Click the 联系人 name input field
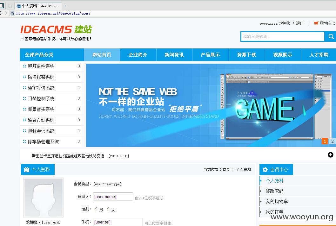336x226 pixels. pos(113,197)
